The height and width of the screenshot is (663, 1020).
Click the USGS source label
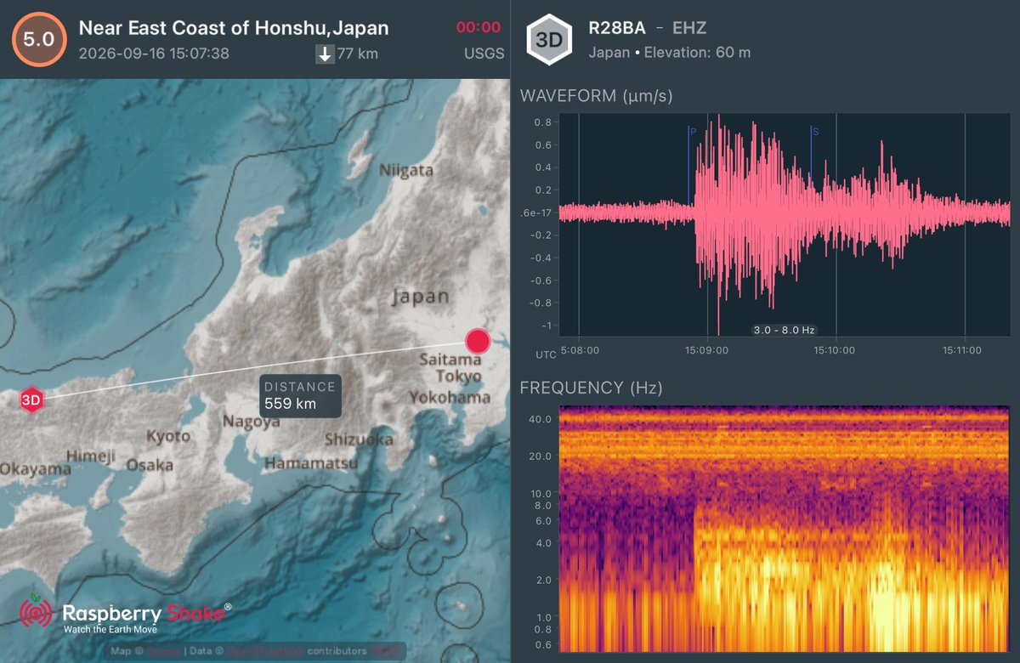pyautogui.click(x=484, y=54)
